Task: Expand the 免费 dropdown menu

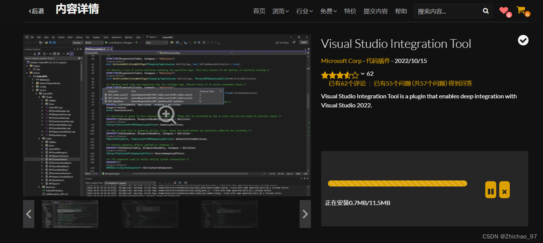Action: pyautogui.click(x=328, y=11)
